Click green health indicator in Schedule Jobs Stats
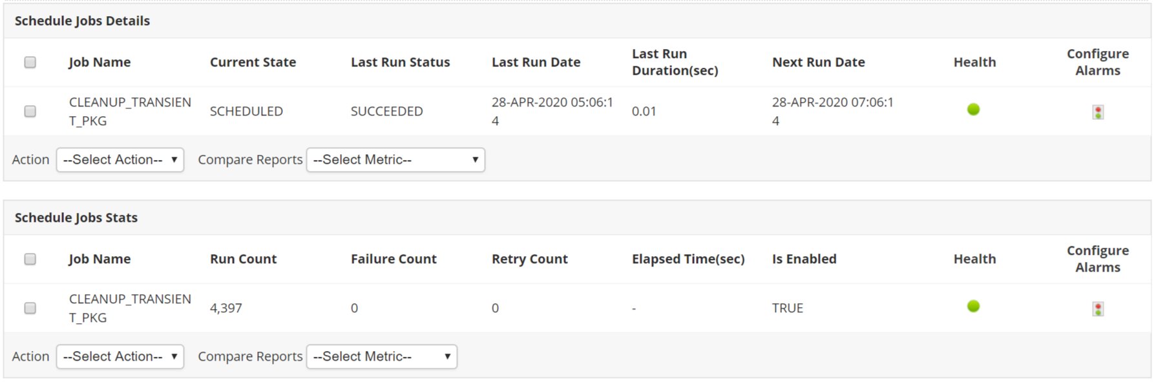The height and width of the screenshot is (382, 1156). 973,307
